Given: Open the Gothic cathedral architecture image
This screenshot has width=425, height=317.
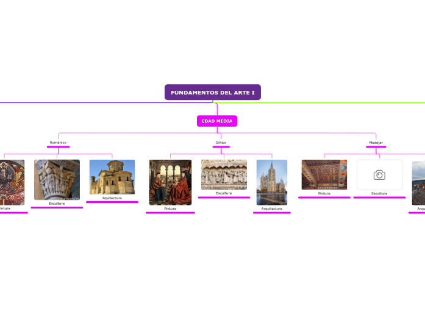Looking at the screenshot, I should (x=272, y=182).
